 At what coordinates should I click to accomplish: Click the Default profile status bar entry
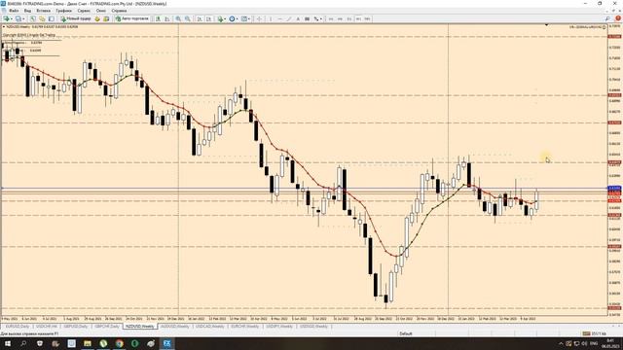pyautogui.click(x=406, y=333)
